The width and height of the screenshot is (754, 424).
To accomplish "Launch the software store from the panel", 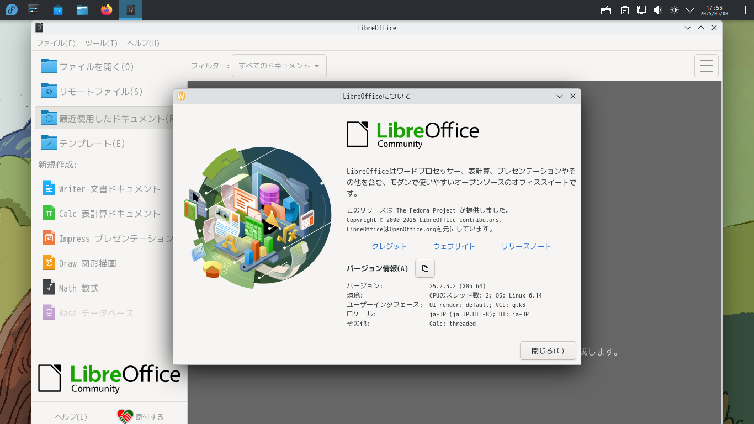I will coord(58,10).
